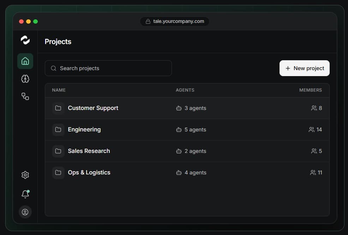
Task: Click members icon next to 5 in Sales Research row
Action: pyautogui.click(x=314, y=151)
